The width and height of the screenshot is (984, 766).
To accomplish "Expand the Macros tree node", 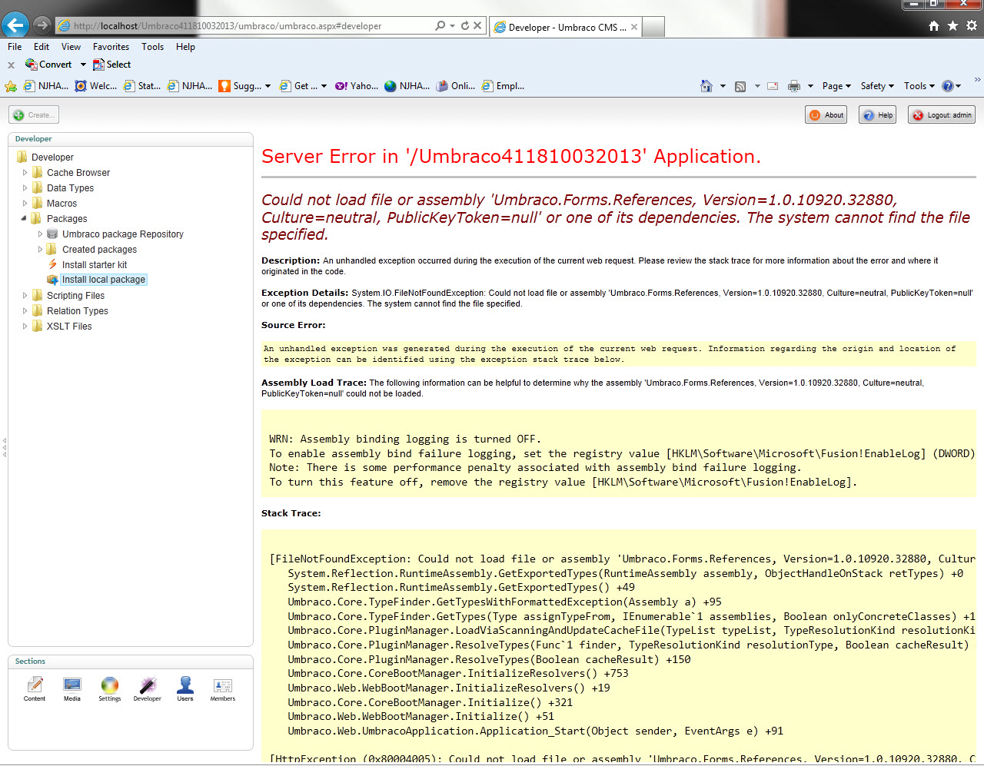I will (25, 204).
